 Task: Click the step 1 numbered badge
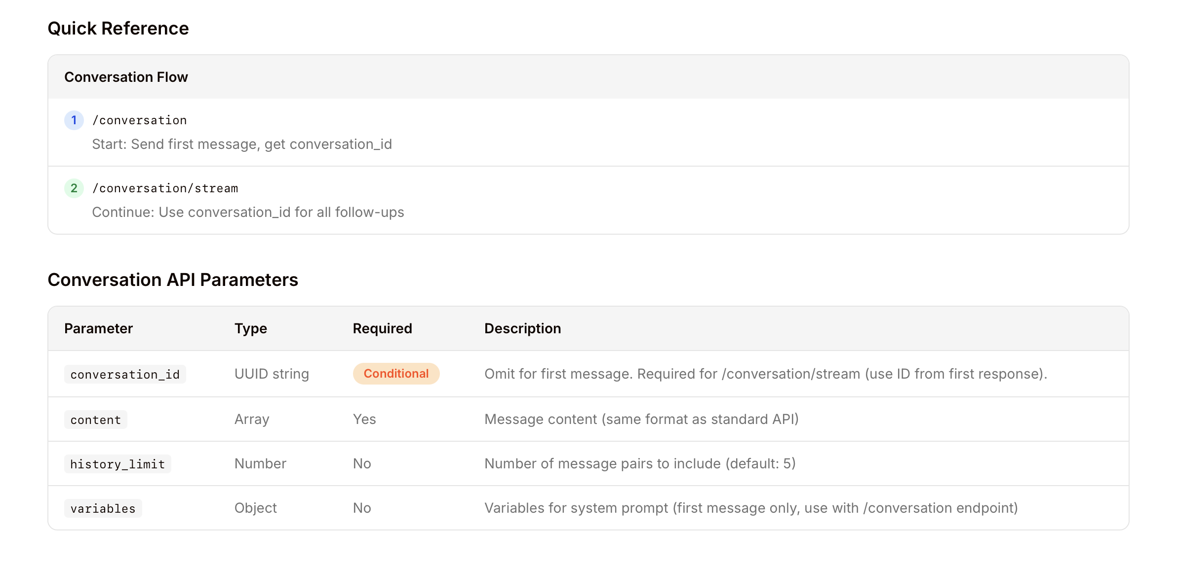click(x=74, y=120)
